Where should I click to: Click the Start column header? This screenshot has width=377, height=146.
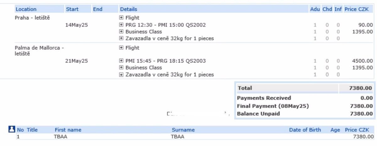(x=72, y=9)
